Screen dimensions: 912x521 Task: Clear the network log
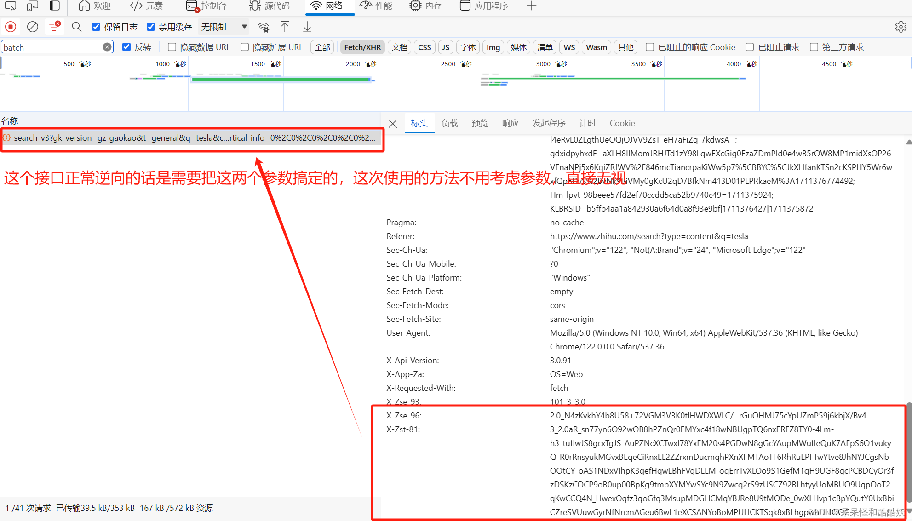coord(33,27)
